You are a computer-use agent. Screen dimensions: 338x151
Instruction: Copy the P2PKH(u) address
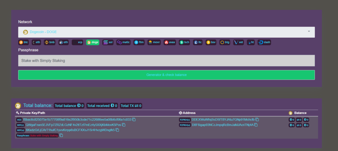(256, 125)
